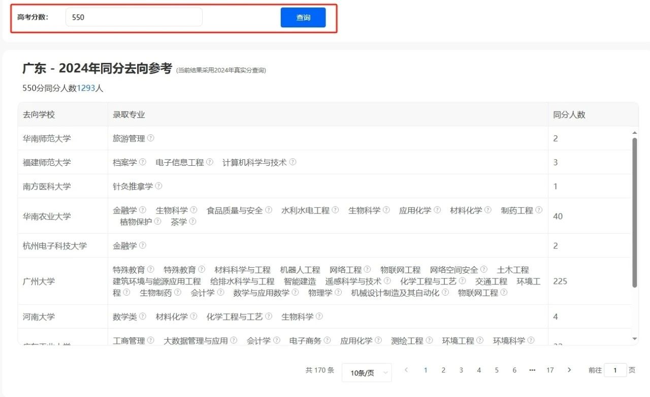Open info icon for 茶学 major
The width and height of the screenshot is (650, 397).
click(192, 222)
